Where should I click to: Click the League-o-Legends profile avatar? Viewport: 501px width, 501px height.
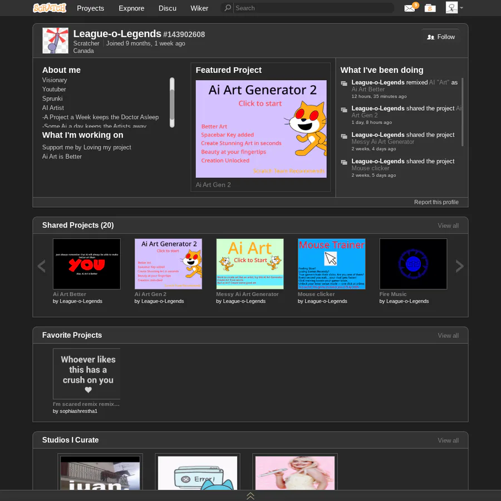tap(55, 41)
